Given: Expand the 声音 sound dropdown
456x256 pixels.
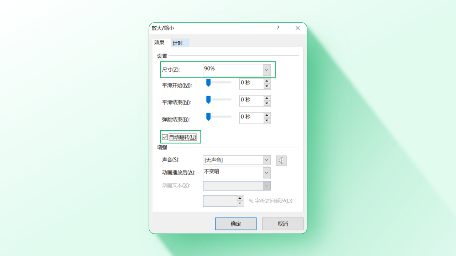Looking at the screenshot, I should 266,160.
